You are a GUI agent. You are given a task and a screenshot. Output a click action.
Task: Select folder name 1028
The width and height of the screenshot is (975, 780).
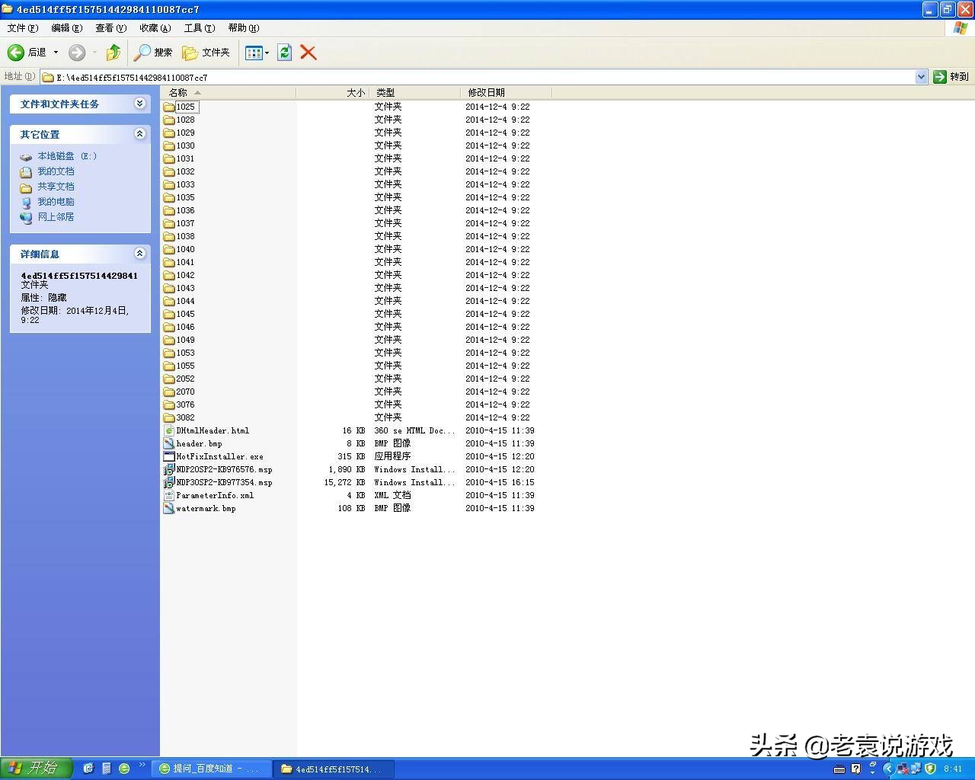coord(186,120)
